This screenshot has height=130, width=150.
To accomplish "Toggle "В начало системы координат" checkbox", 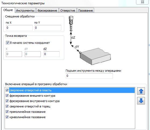I will coord(8,43).
